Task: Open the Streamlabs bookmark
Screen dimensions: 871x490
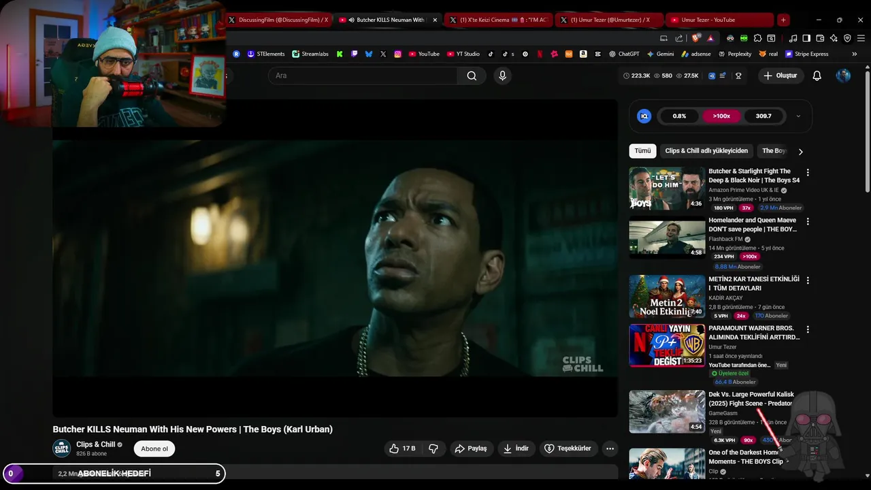Action: (310, 54)
